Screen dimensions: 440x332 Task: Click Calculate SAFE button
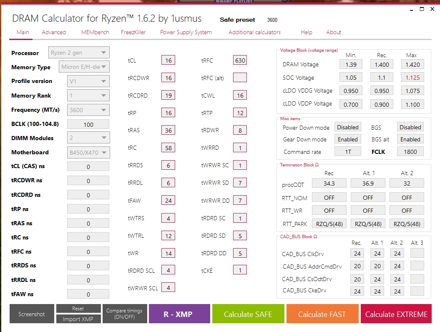pyautogui.click(x=248, y=314)
